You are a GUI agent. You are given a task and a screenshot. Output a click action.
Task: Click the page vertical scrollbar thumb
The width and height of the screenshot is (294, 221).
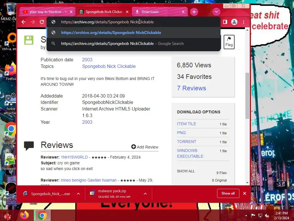pyautogui.click(x=247, y=96)
